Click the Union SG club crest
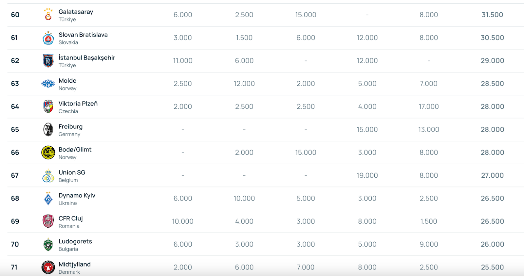Viewport: 524px width, 276px height. [x=48, y=175]
